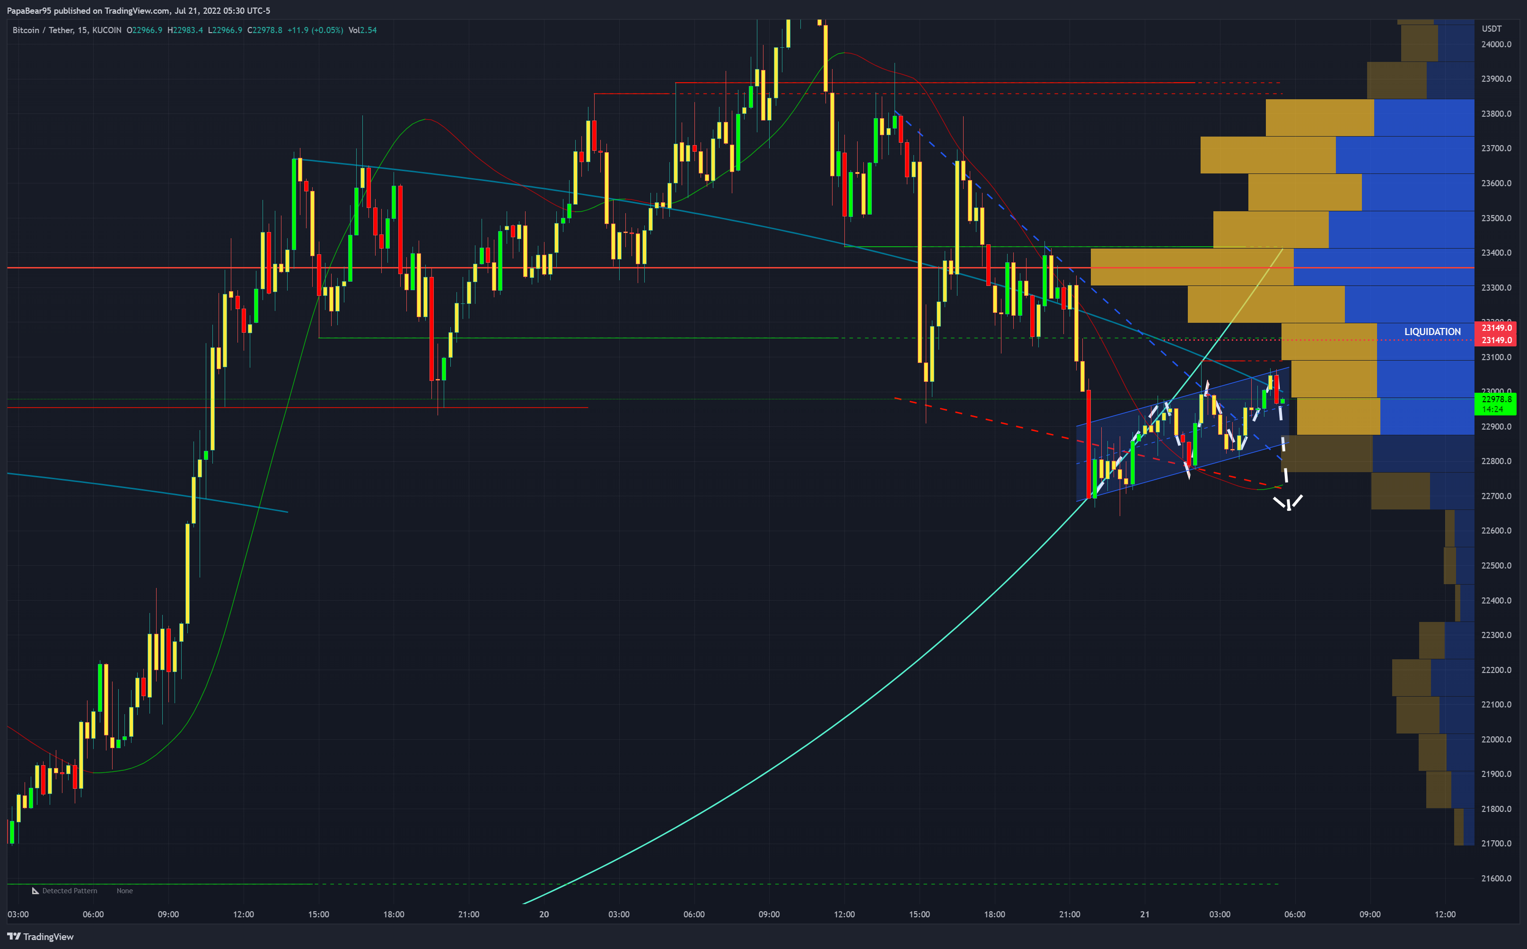Click the PapaBear95 published on TradingView.com header
Screen dimensions: 1527x949
click(138, 11)
